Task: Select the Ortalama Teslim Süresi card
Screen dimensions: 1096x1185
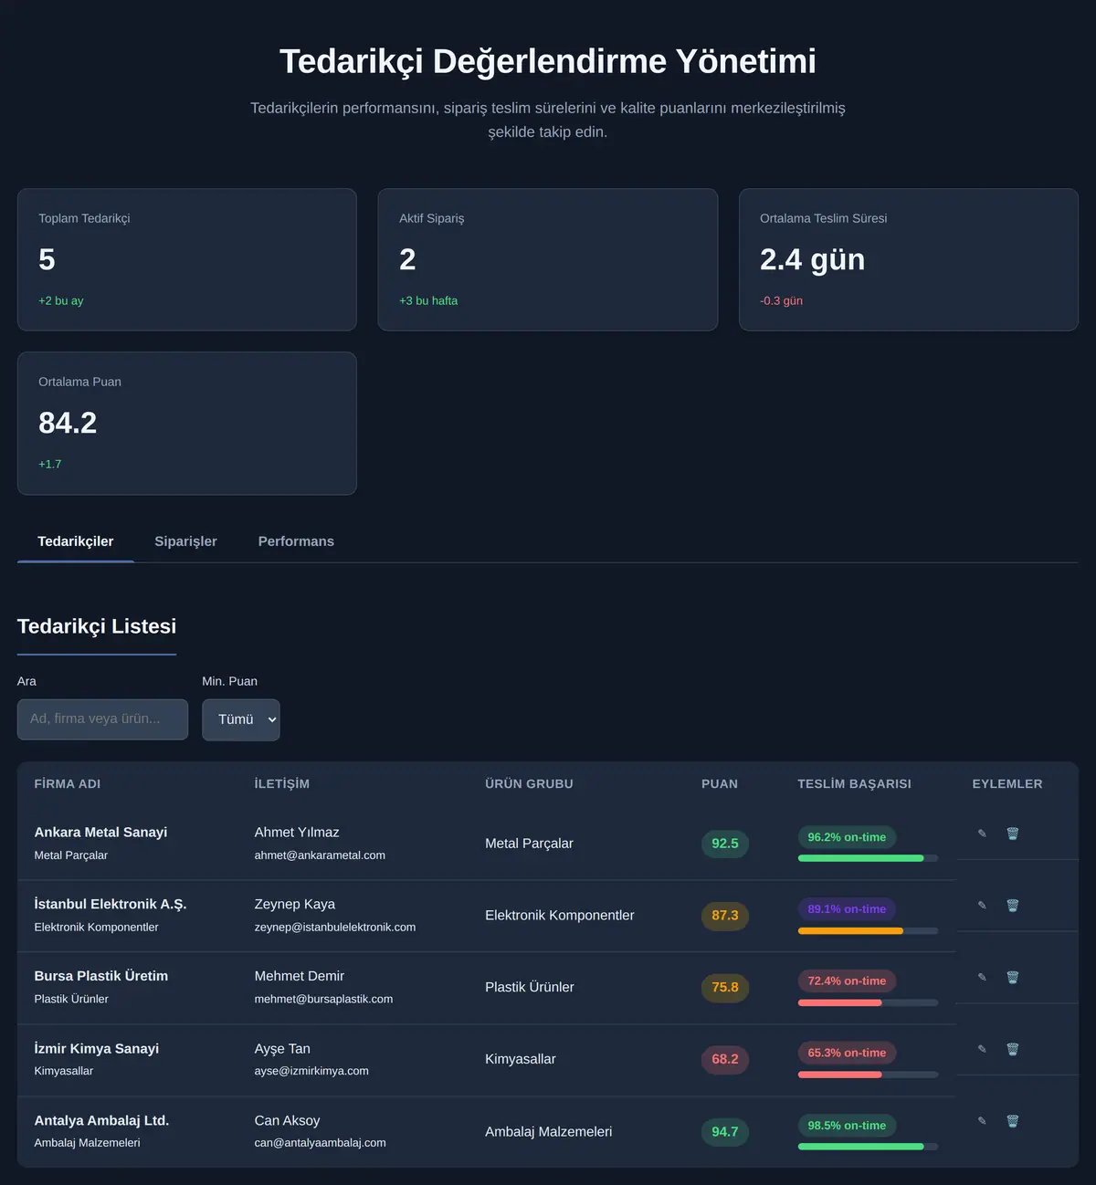Action: tap(909, 259)
